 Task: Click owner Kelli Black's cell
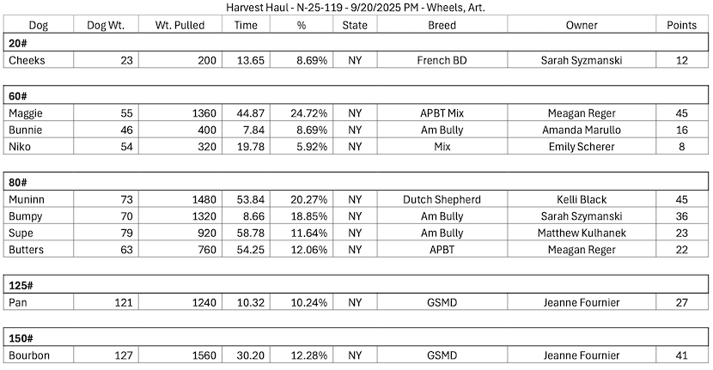pos(582,200)
